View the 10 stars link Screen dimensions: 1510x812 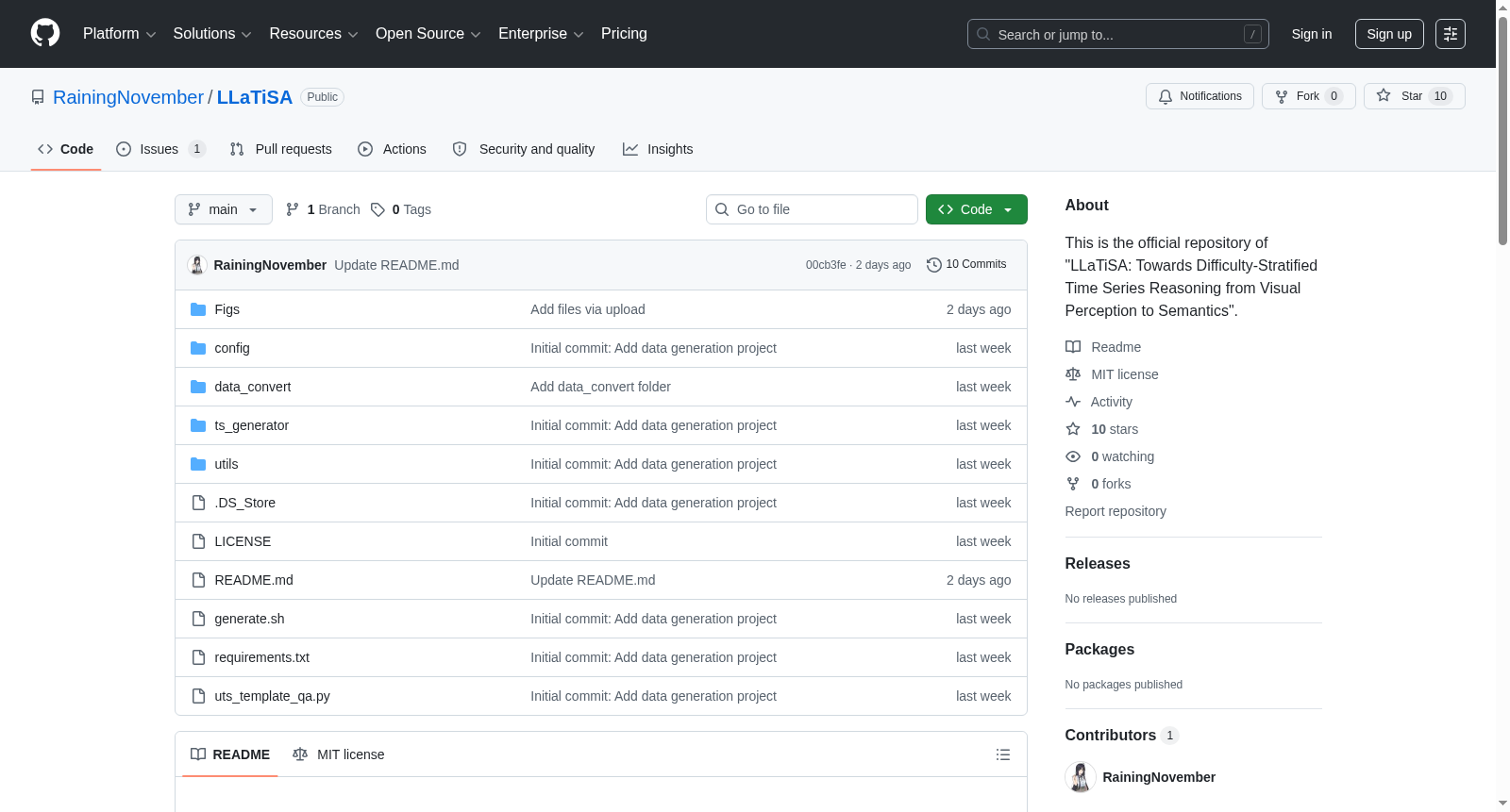[x=1101, y=429]
